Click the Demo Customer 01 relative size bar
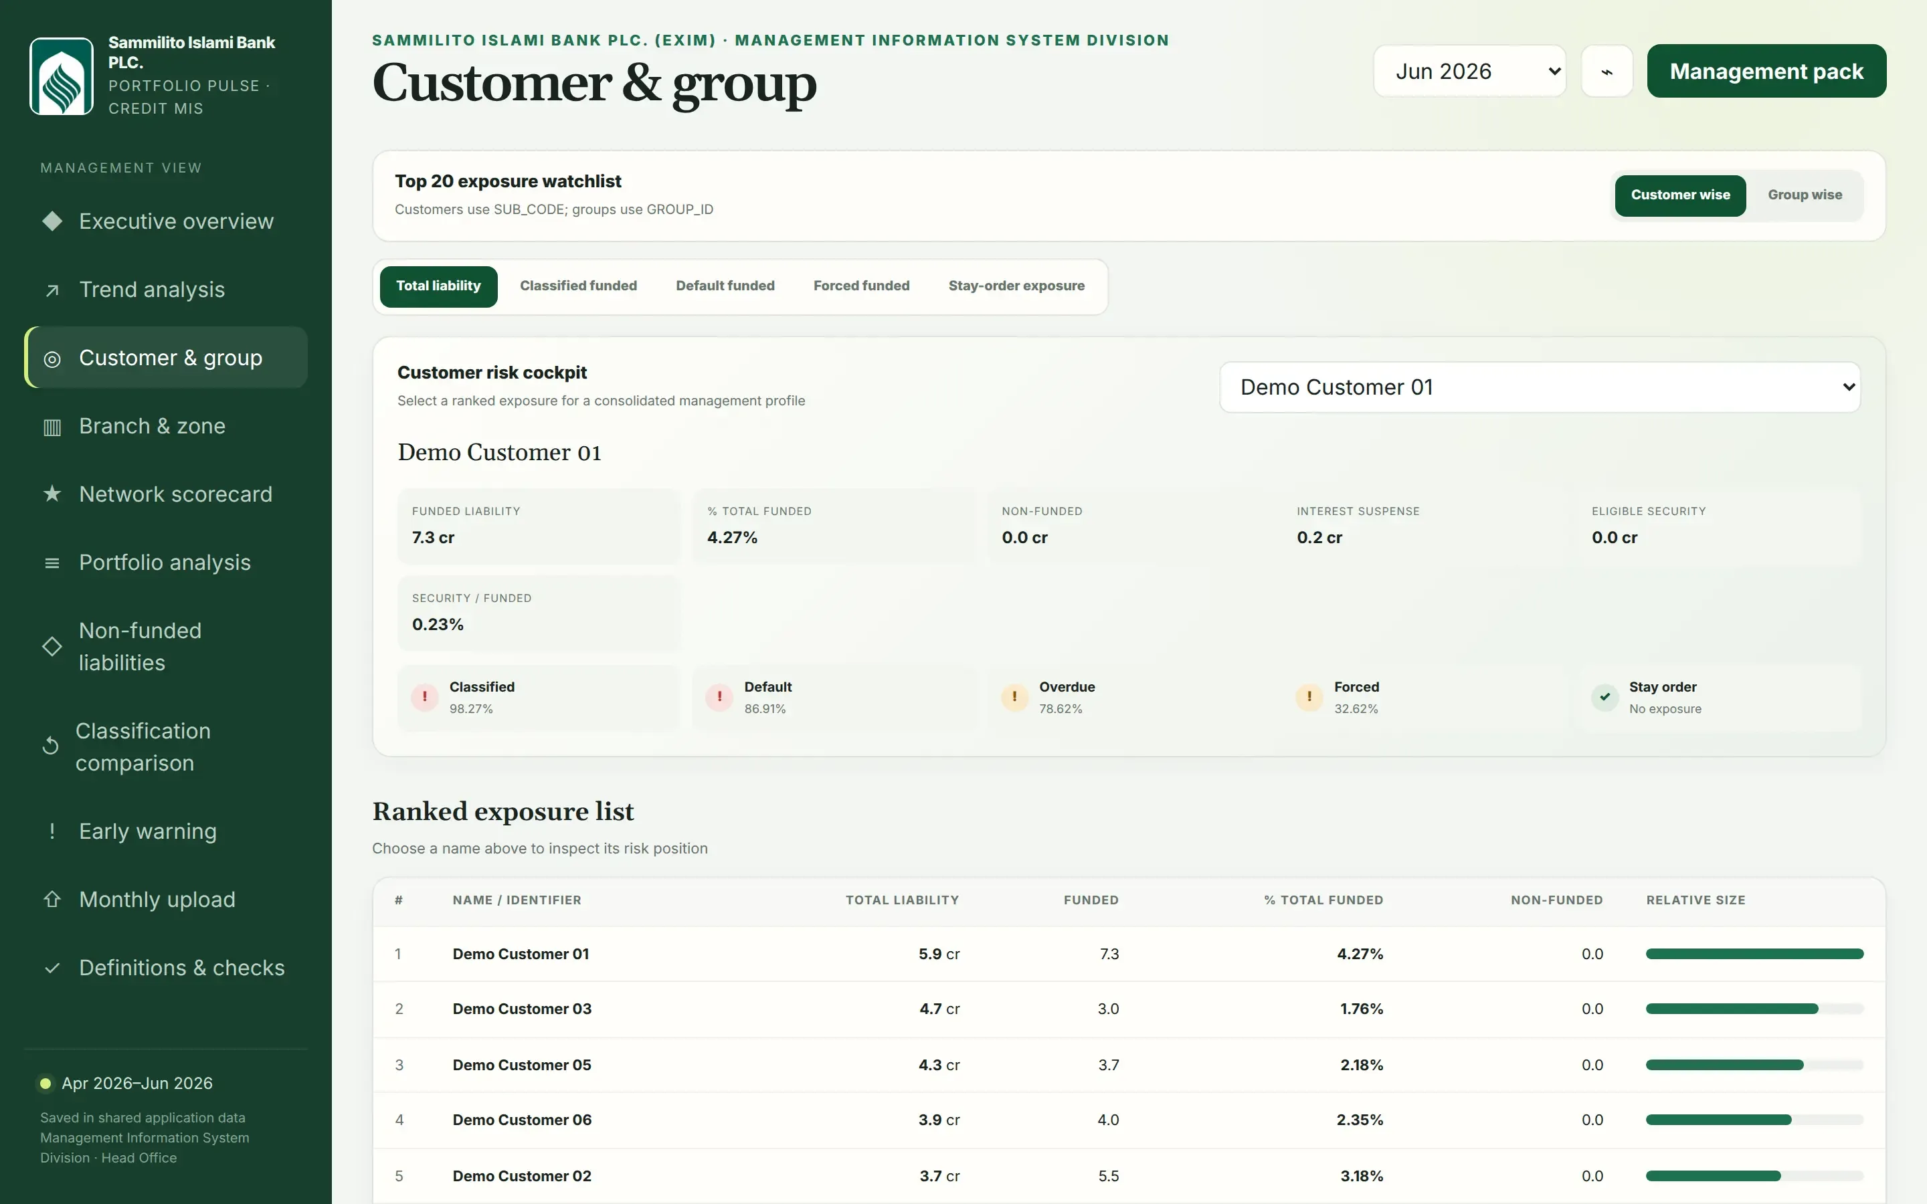The width and height of the screenshot is (1927, 1204). pos(1754,954)
